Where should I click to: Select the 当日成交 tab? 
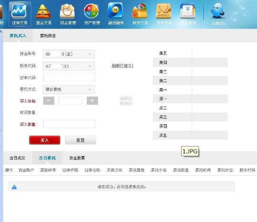(17, 158)
